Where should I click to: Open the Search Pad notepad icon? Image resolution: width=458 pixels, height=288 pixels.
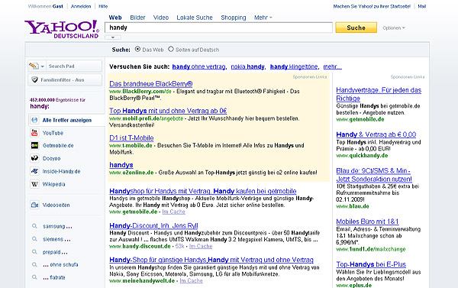click(34, 66)
